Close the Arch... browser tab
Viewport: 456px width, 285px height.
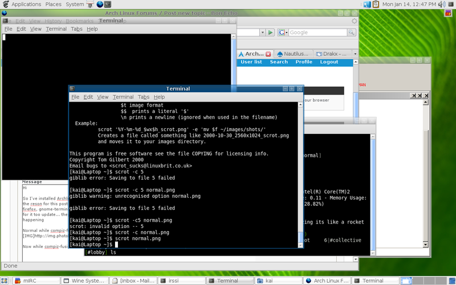click(268, 54)
